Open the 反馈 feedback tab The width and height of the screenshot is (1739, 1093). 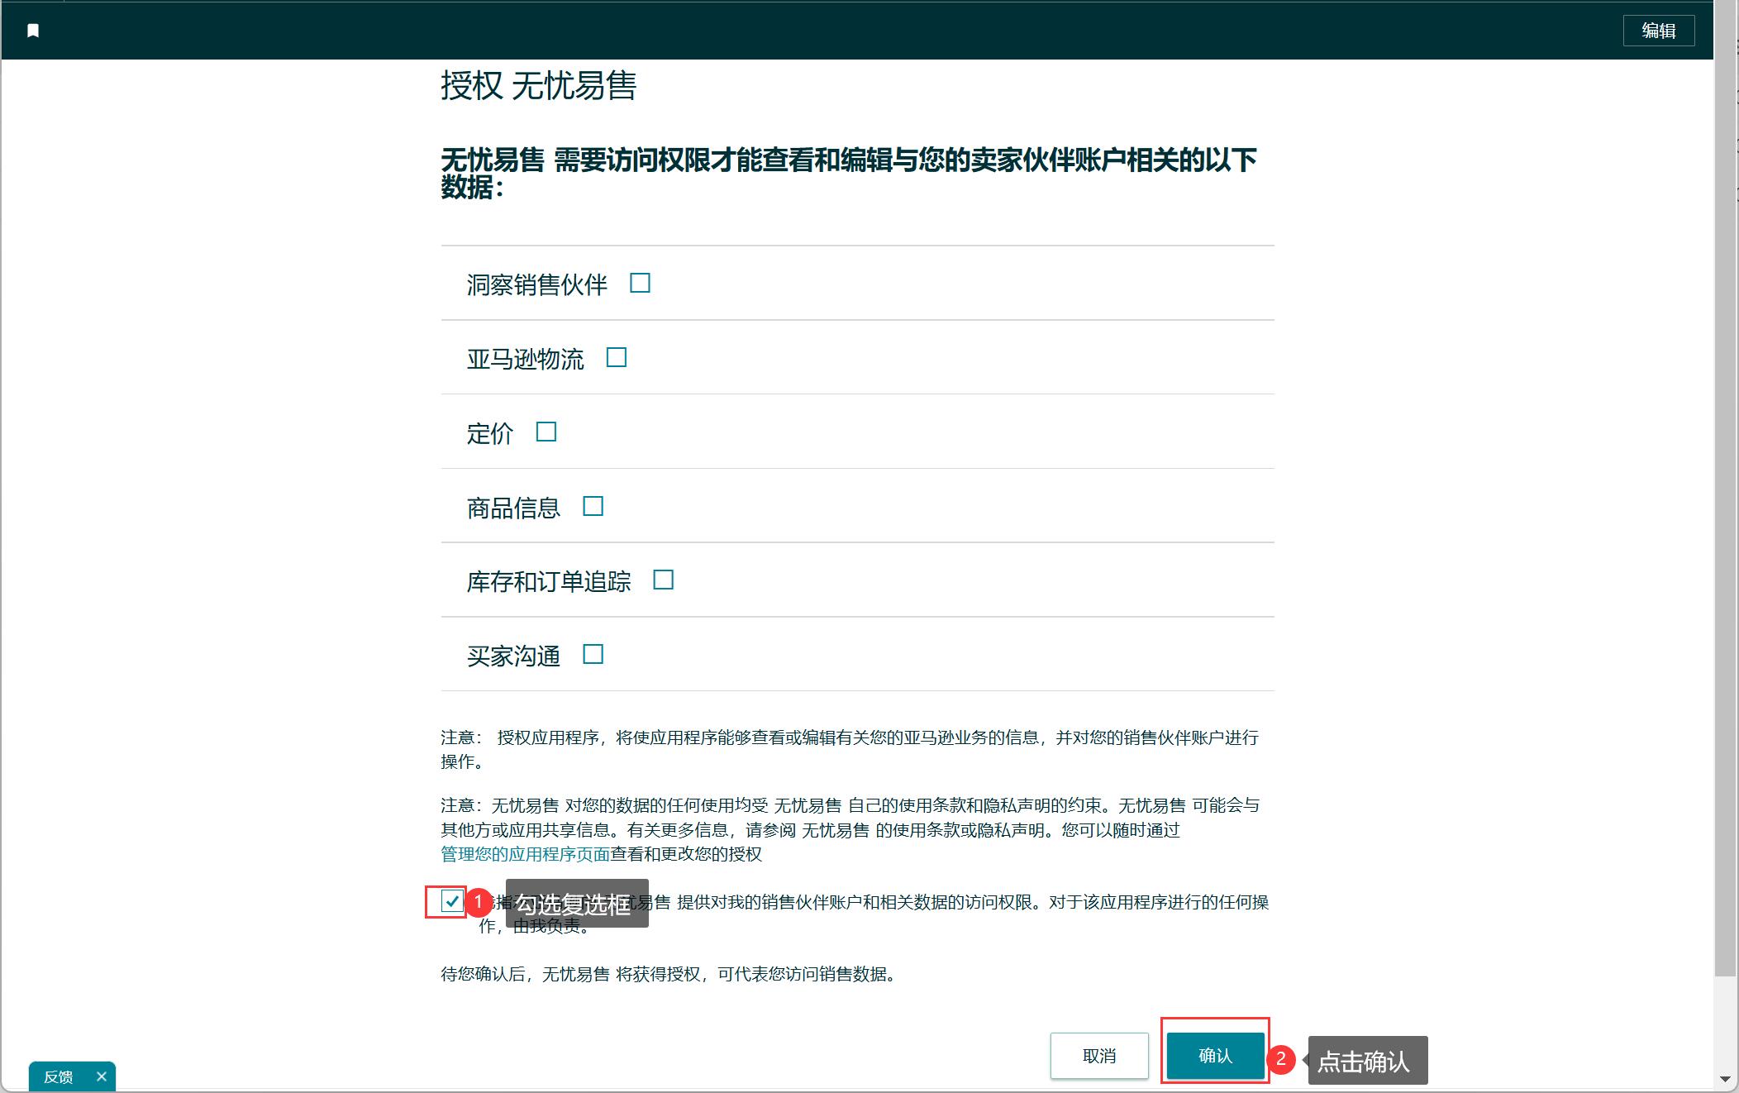(x=59, y=1076)
